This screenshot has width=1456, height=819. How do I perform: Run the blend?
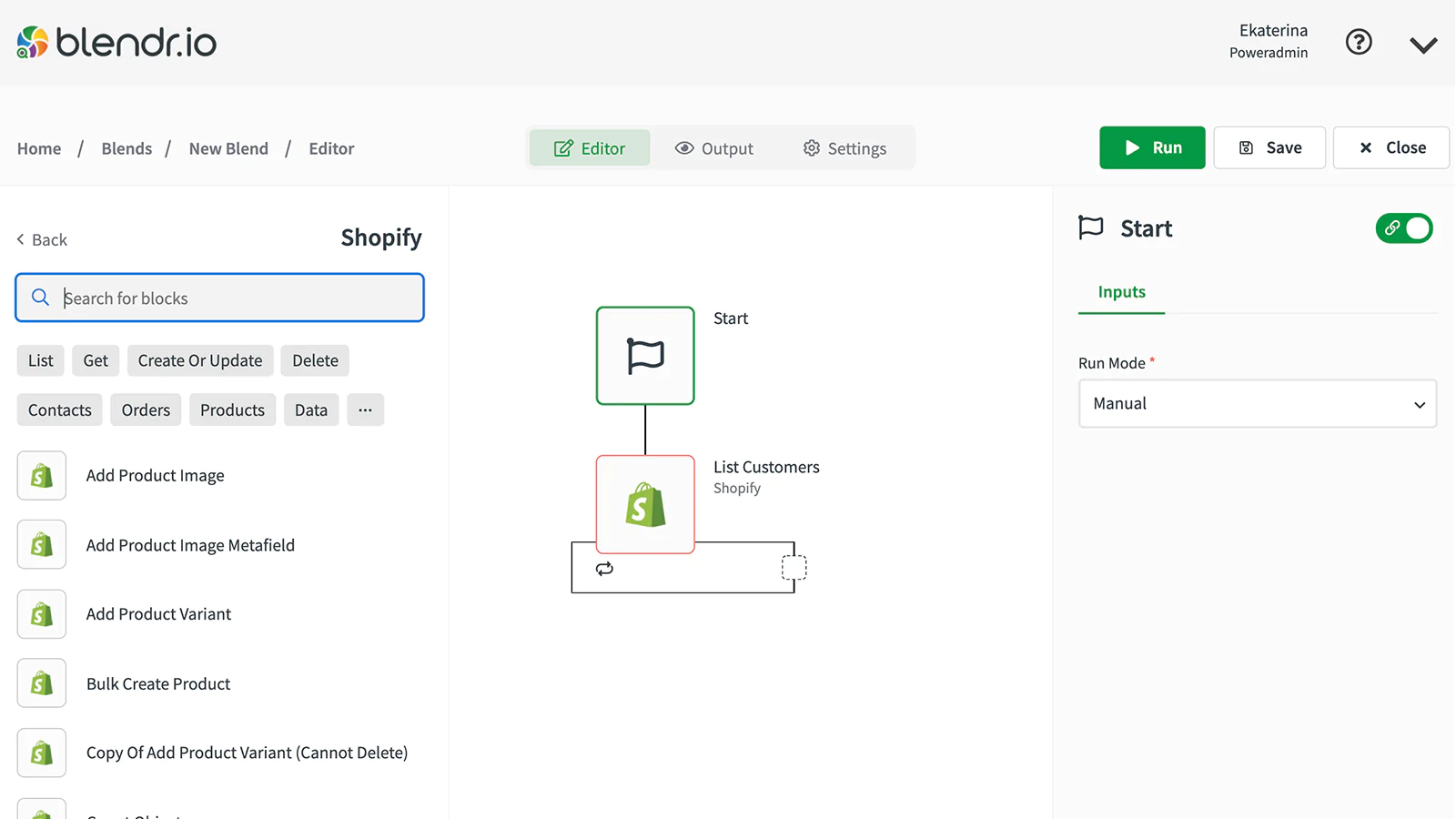(1152, 147)
